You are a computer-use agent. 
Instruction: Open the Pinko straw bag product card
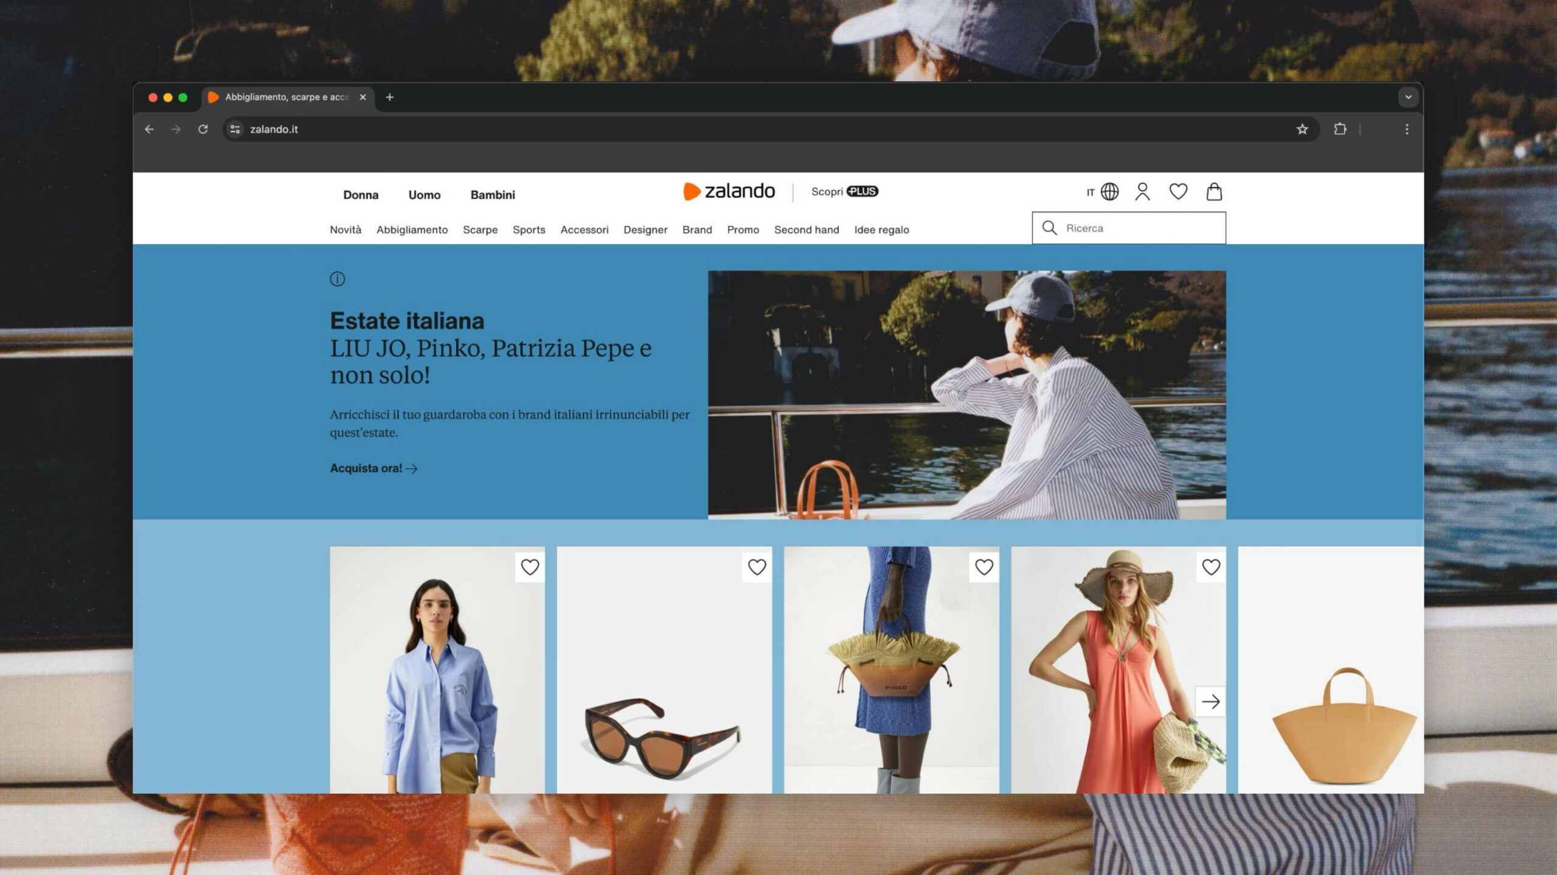pos(891,670)
